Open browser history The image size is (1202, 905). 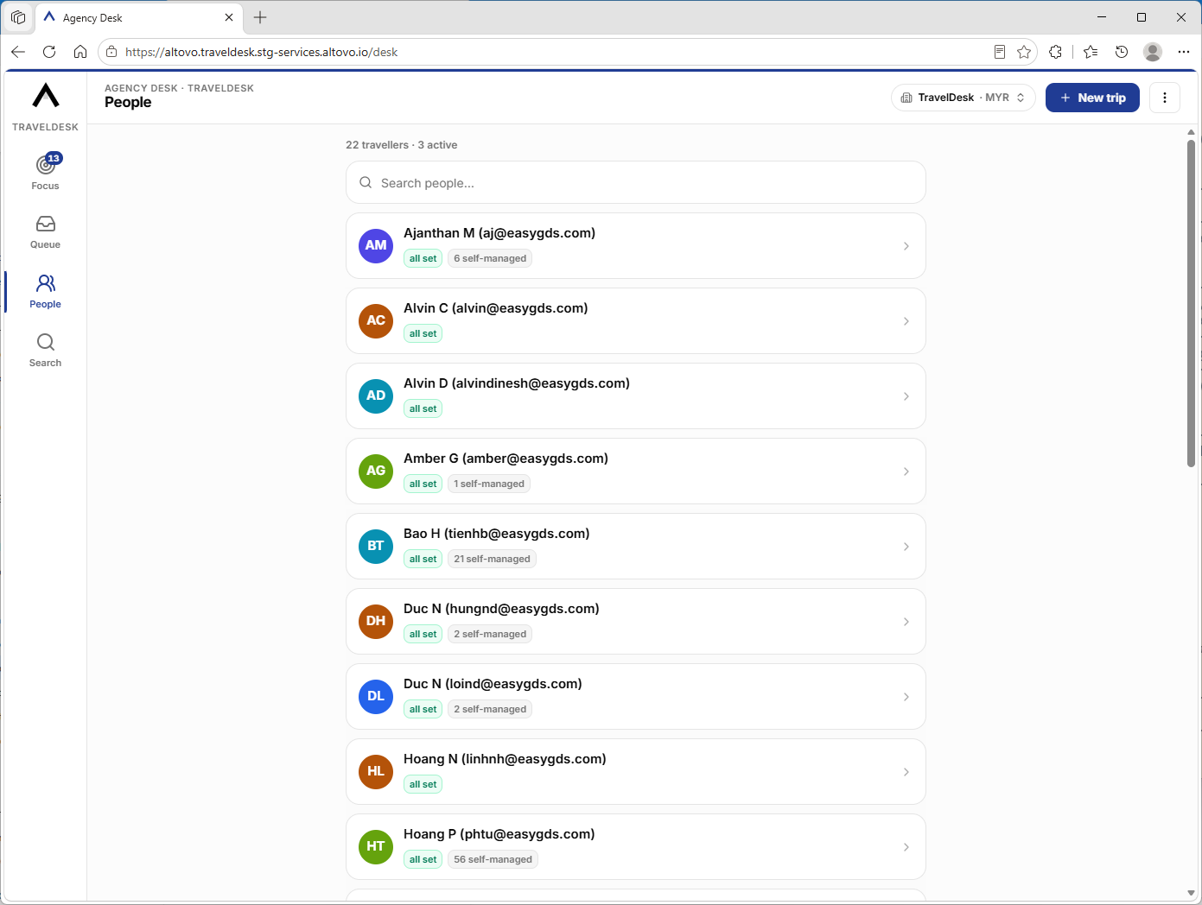[x=1122, y=52]
